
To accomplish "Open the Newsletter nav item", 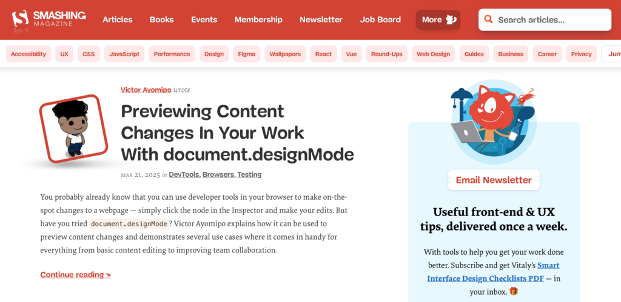I will point(321,20).
